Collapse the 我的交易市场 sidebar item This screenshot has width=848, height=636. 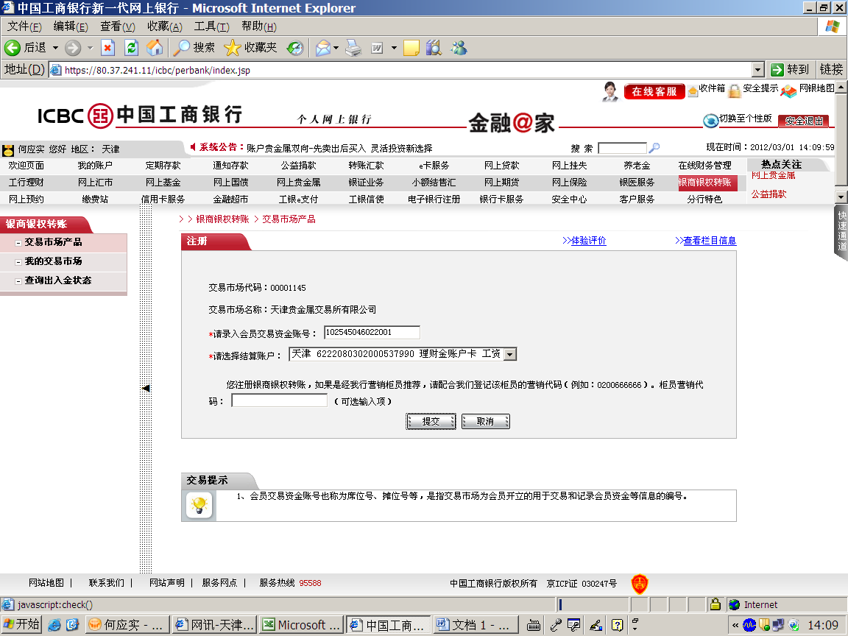pos(18,262)
